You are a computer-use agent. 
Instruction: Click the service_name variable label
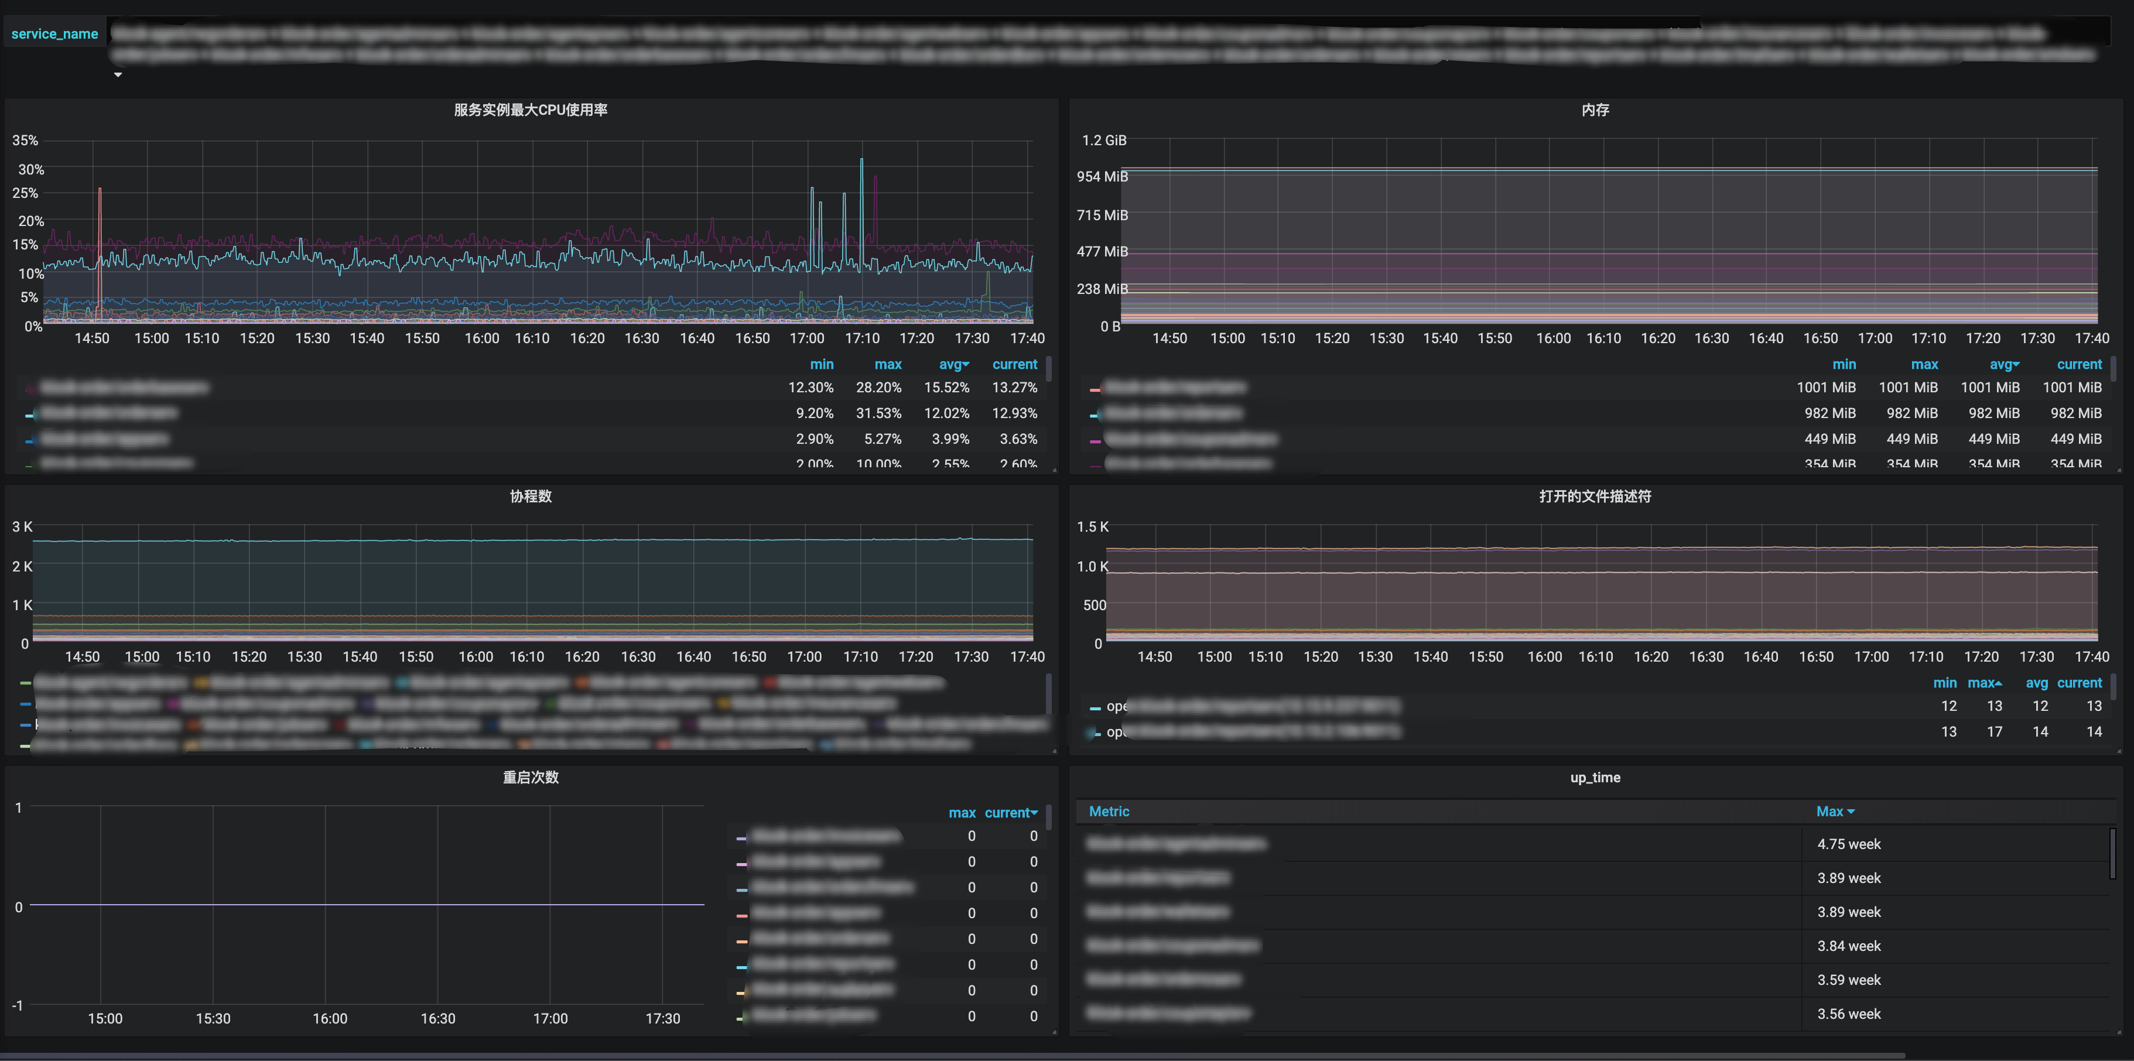click(54, 34)
